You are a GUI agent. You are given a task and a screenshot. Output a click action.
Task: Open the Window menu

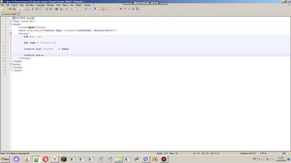pos(87,5)
